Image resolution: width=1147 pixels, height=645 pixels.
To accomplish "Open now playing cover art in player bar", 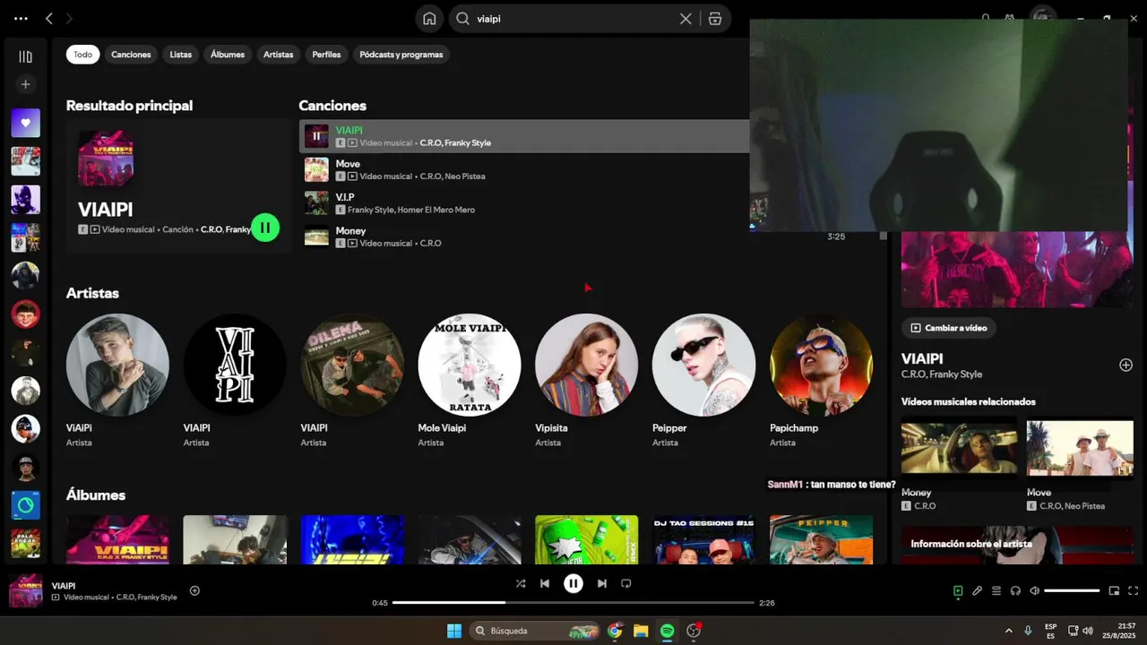I will pyautogui.click(x=25, y=591).
